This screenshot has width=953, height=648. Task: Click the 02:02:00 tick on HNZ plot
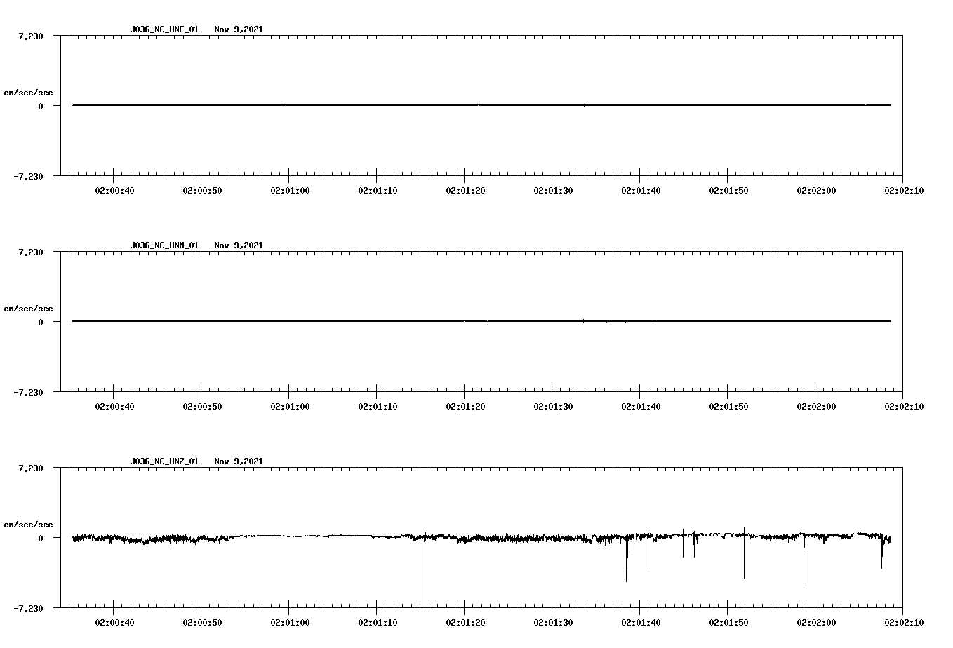tap(815, 622)
